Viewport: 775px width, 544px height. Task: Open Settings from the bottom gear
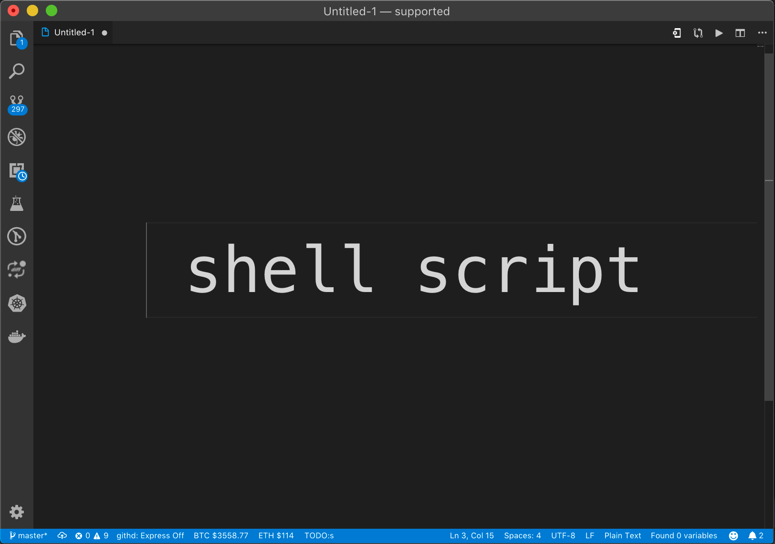tap(17, 512)
